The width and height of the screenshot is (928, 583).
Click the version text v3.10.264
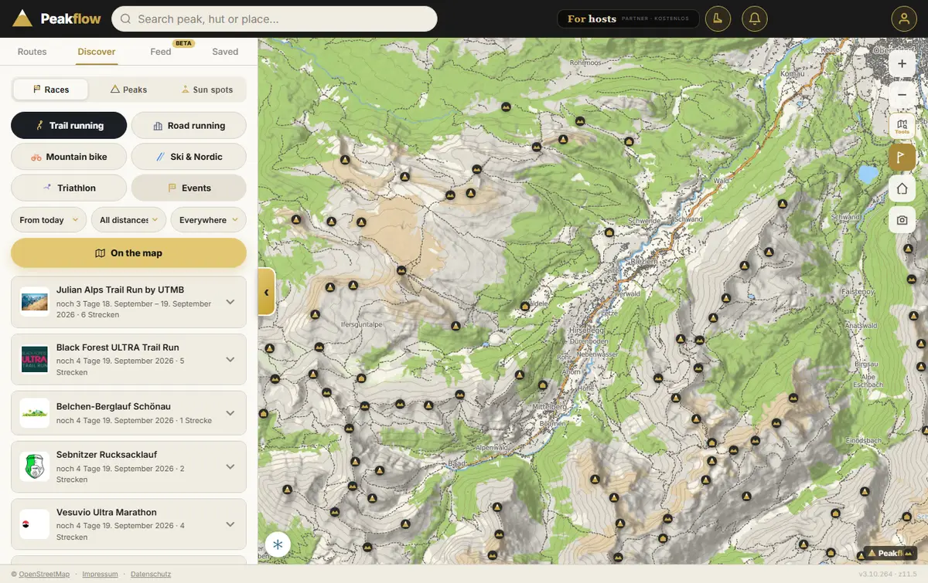coord(877,575)
